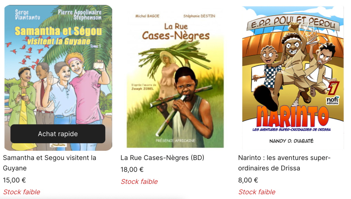Open Narinto book cover image
351x199 pixels.
(293, 78)
